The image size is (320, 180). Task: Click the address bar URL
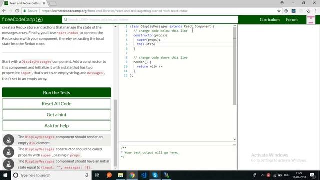114,11
